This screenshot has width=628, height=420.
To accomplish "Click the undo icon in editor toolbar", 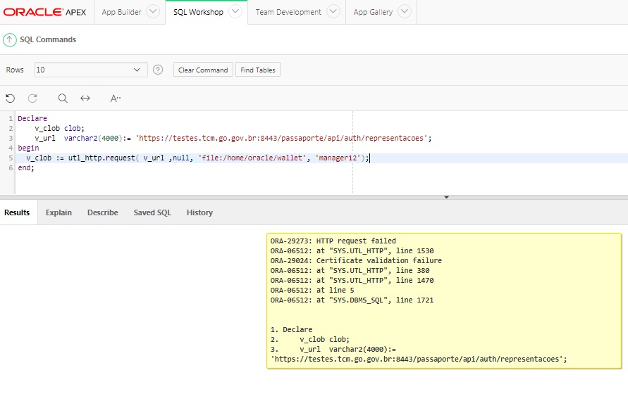I will click(x=10, y=98).
